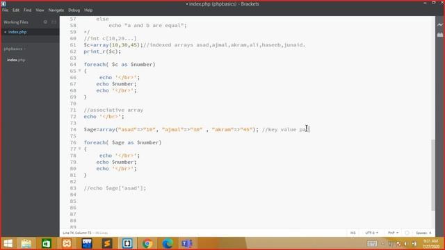Viewport: 445px width, 250px height.
Task: Click the '$c=array(10,30,45);' code on line 61
Action: coord(113,45)
